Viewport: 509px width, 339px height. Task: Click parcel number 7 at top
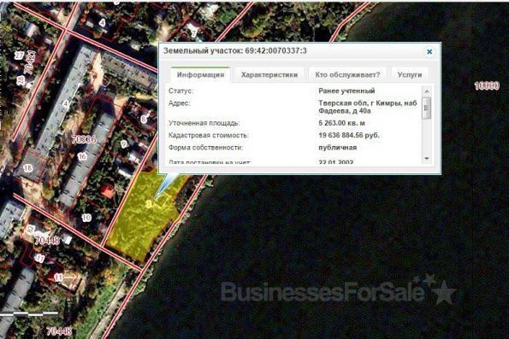[x=194, y=33]
